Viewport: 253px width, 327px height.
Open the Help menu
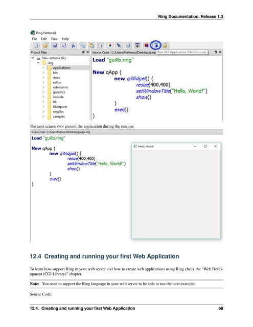click(65, 39)
